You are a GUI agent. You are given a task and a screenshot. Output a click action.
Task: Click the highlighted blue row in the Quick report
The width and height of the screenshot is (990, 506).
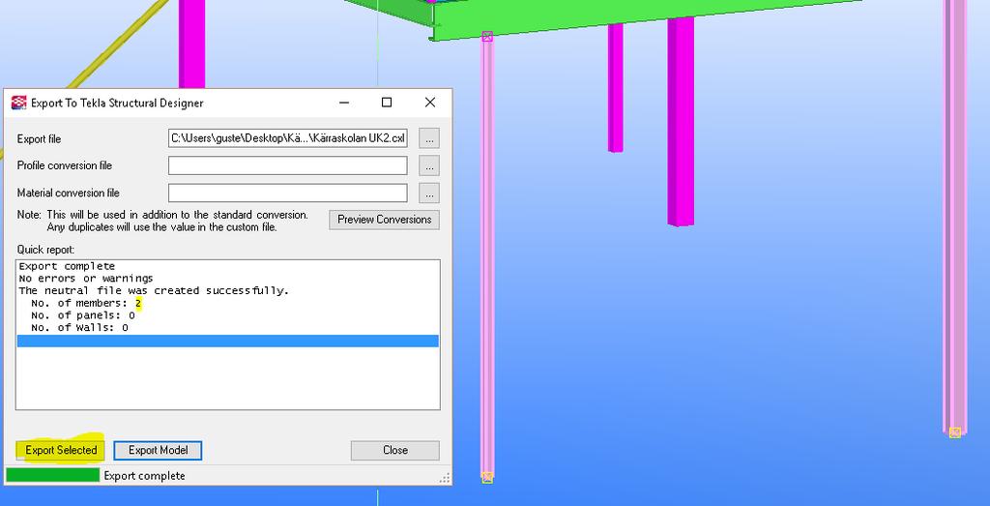click(x=227, y=342)
